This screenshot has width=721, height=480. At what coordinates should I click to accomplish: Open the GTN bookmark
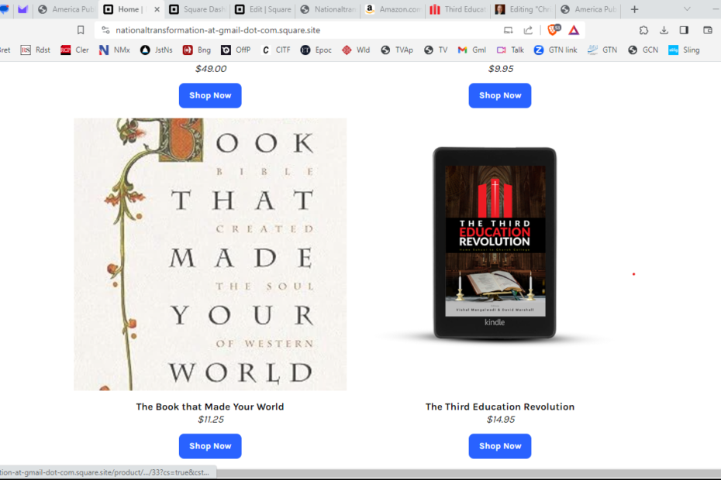coord(602,50)
